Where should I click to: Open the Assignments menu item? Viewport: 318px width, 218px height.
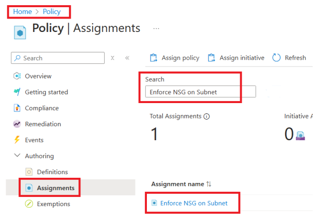(x=56, y=188)
